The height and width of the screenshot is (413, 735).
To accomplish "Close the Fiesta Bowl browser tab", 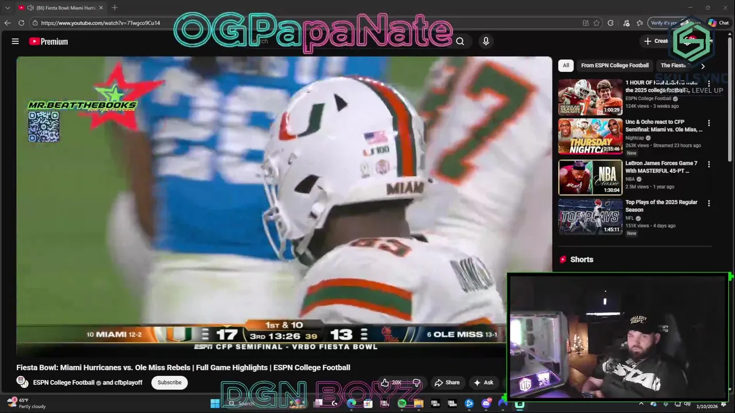I will click(x=101, y=7).
